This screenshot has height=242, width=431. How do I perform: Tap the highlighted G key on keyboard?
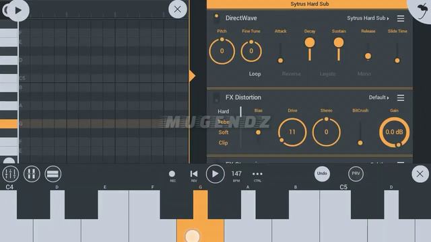[200, 216]
